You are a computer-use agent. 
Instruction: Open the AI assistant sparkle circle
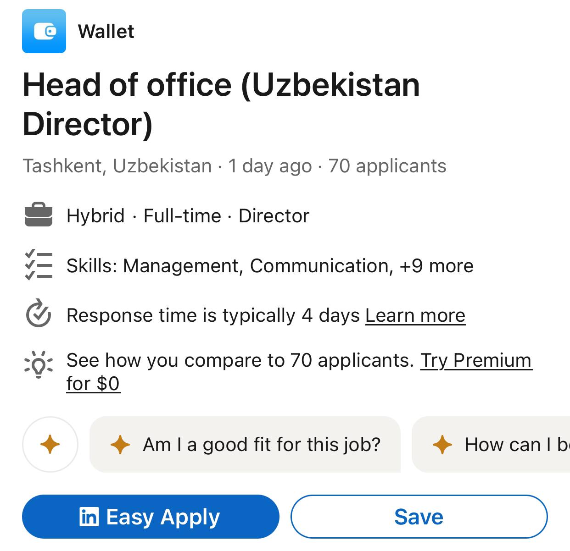click(x=50, y=444)
